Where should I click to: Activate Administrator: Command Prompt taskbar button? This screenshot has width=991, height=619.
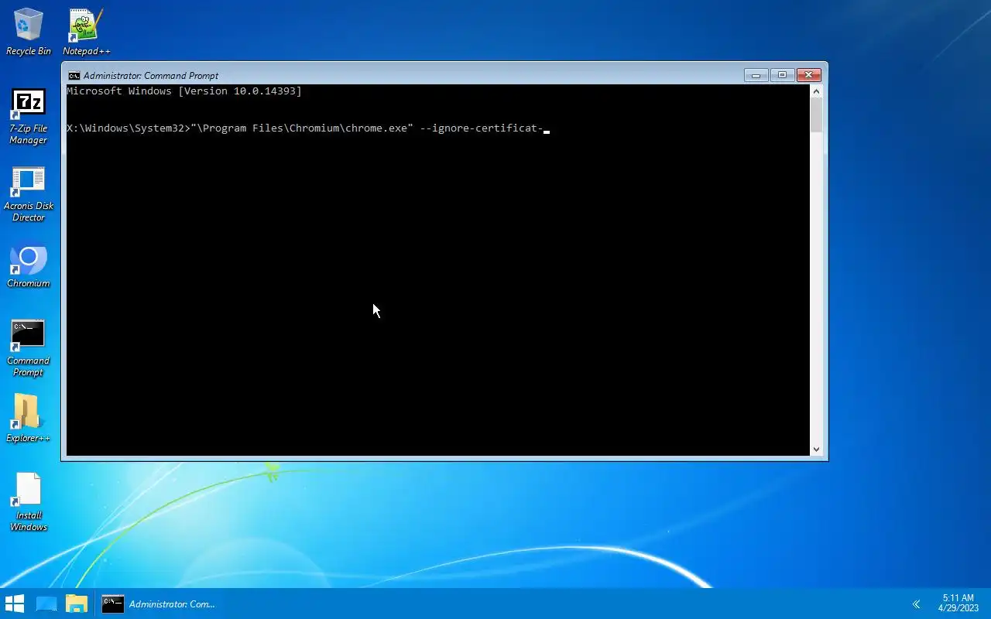(161, 604)
